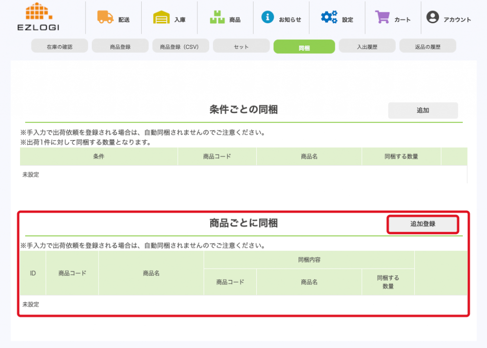Go to the セット tab
The image size is (487, 348).
coord(241,47)
